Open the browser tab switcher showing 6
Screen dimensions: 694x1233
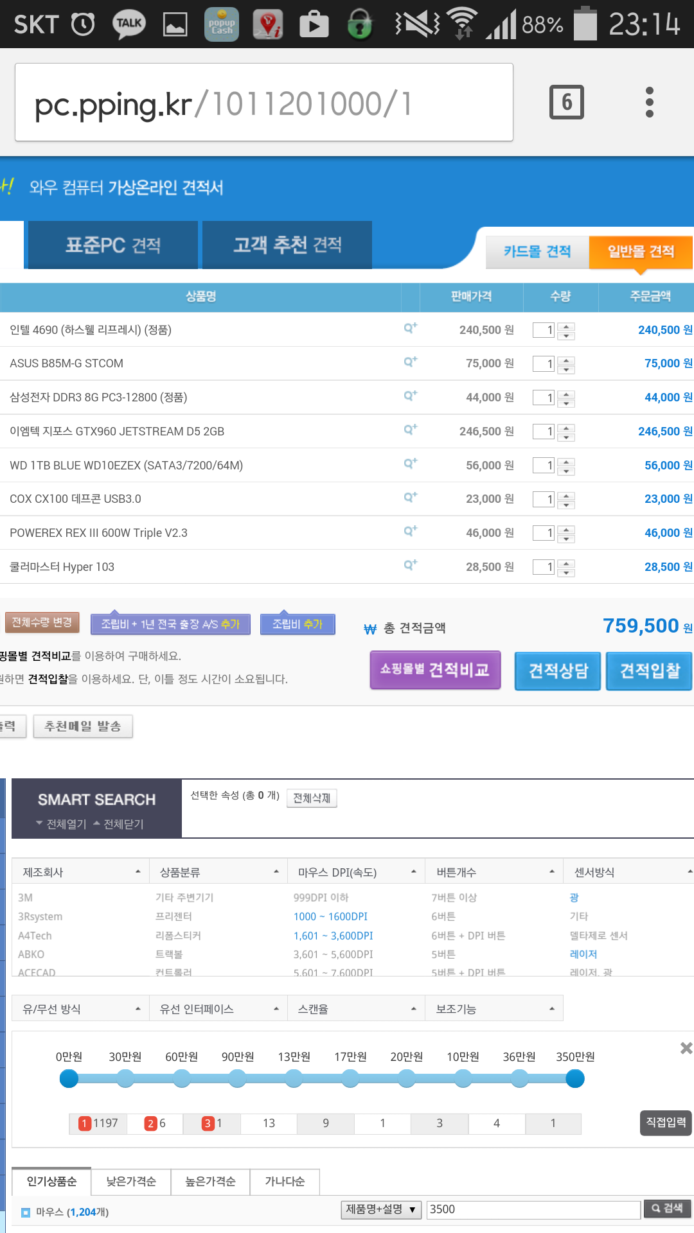point(566,102)
